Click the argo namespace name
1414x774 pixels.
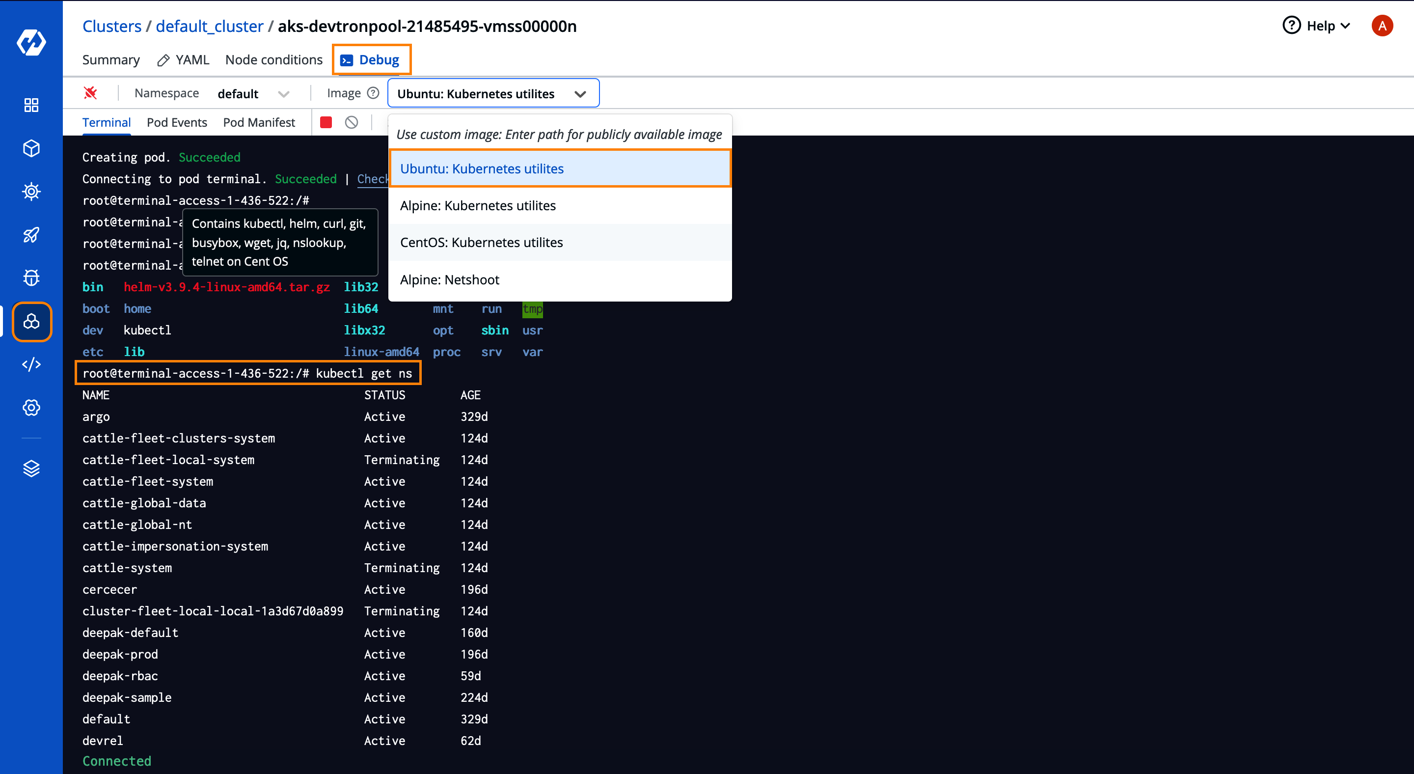(96, 416)
